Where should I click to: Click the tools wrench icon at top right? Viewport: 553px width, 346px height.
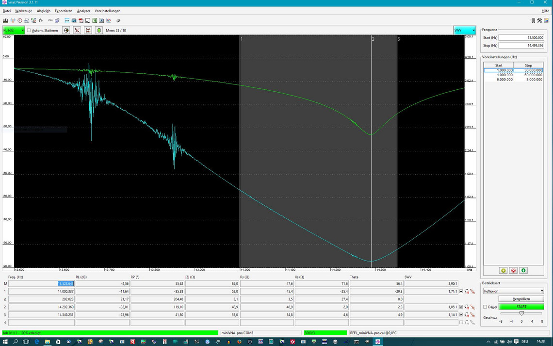pos(539,21)
